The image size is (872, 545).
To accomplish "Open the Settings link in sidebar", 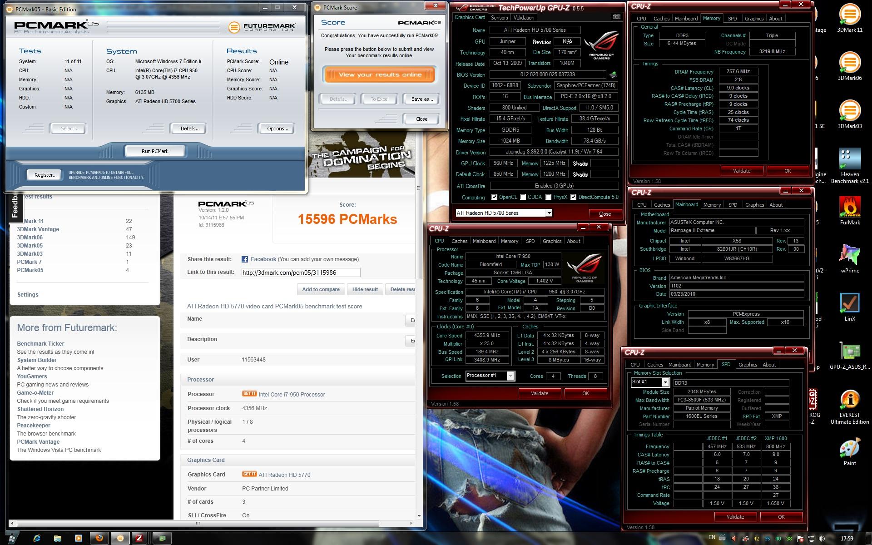I will click(x=28, y=295).
